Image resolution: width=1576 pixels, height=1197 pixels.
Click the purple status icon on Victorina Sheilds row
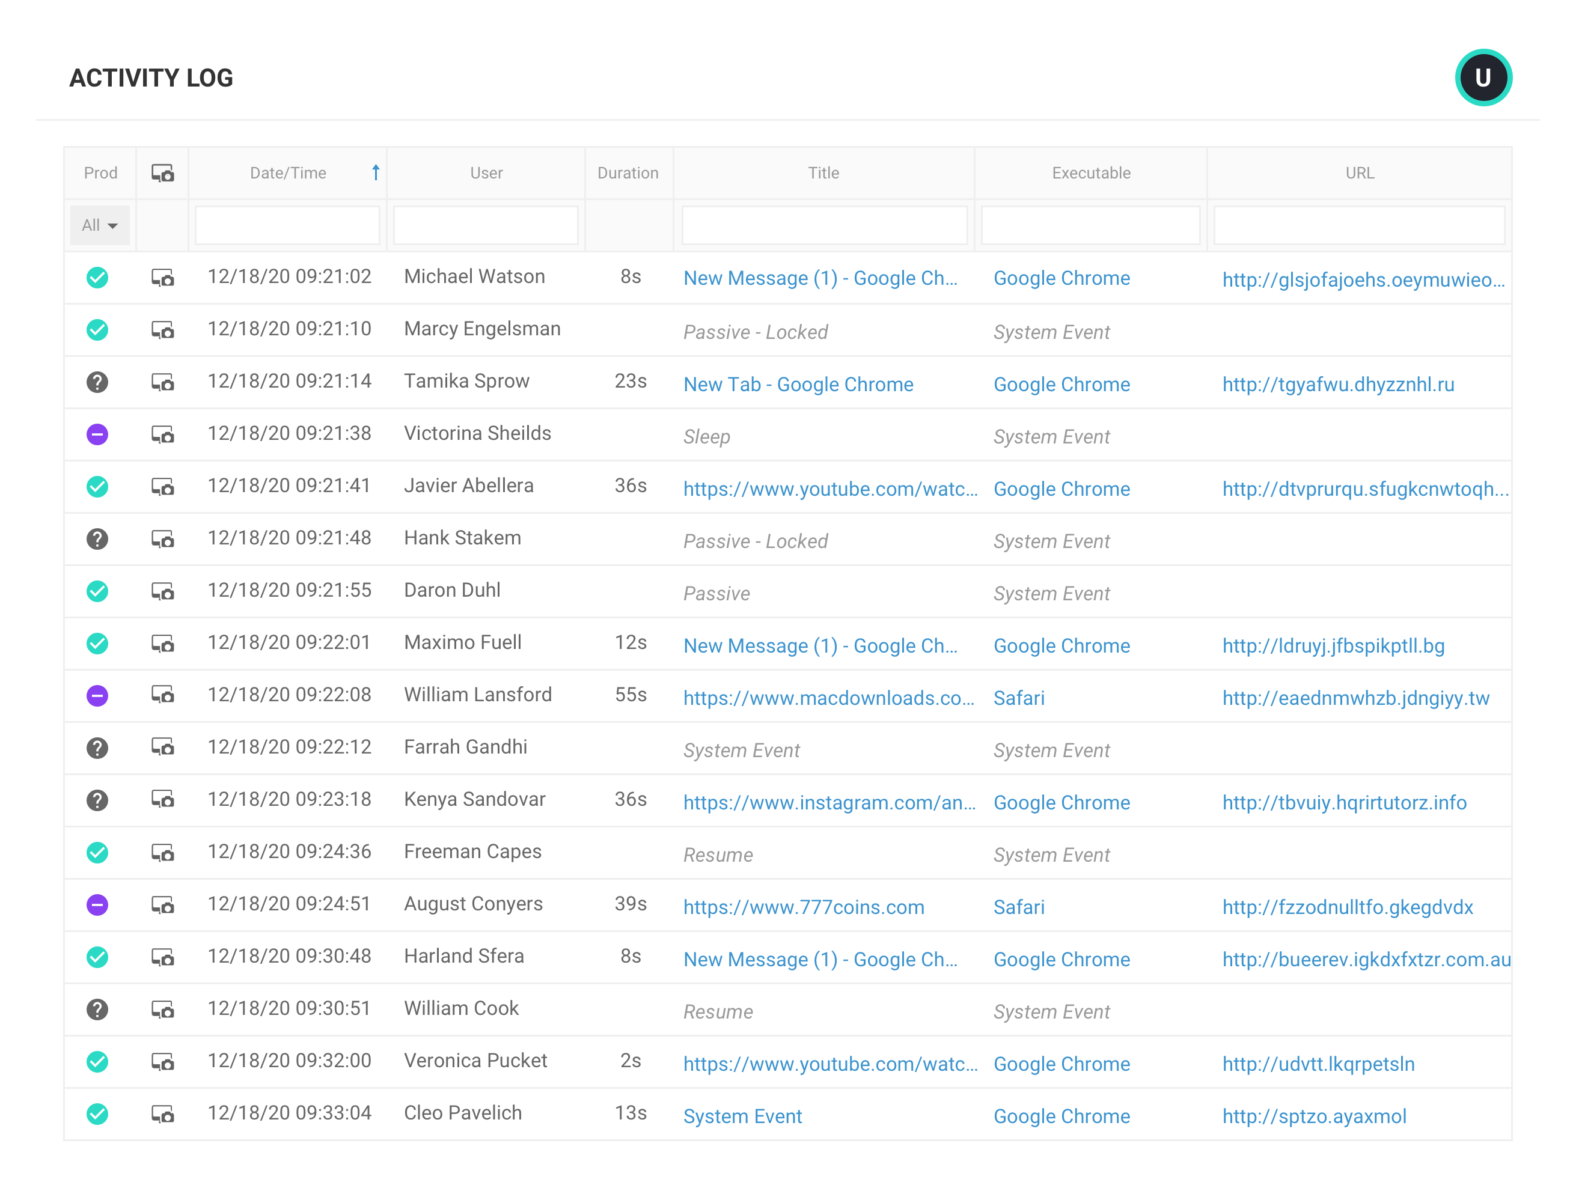pyautogui.click(x=97, y=434)
